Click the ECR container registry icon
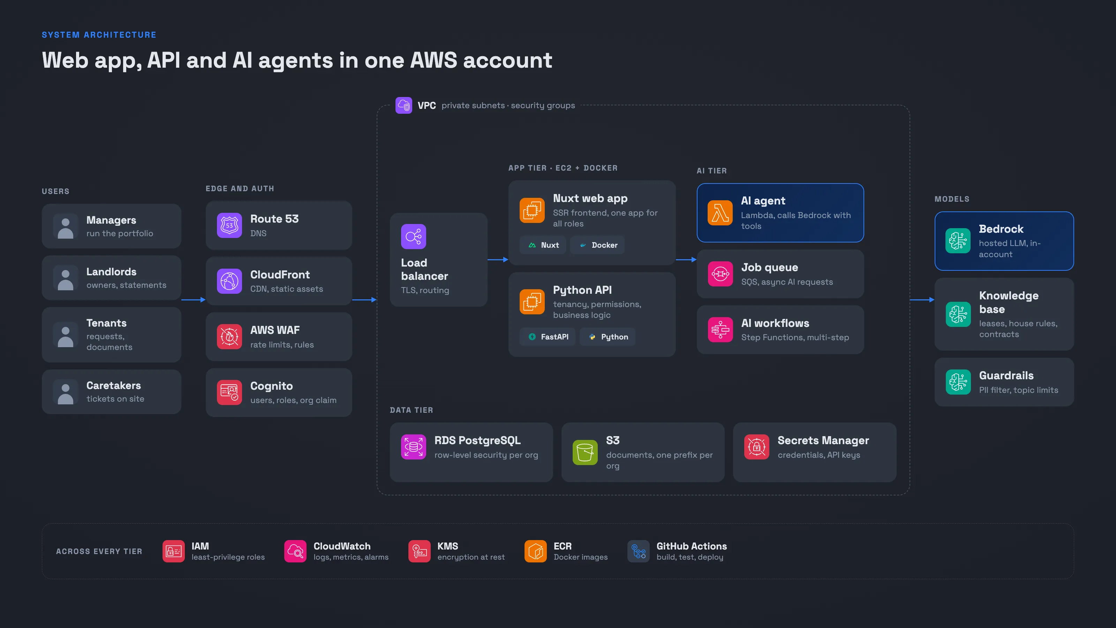The image size is (1116, 628). pos(535,551)
